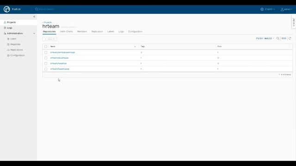The image size is (296, 166).
Task: Click the hrteam project title
Action: point(51,26)
